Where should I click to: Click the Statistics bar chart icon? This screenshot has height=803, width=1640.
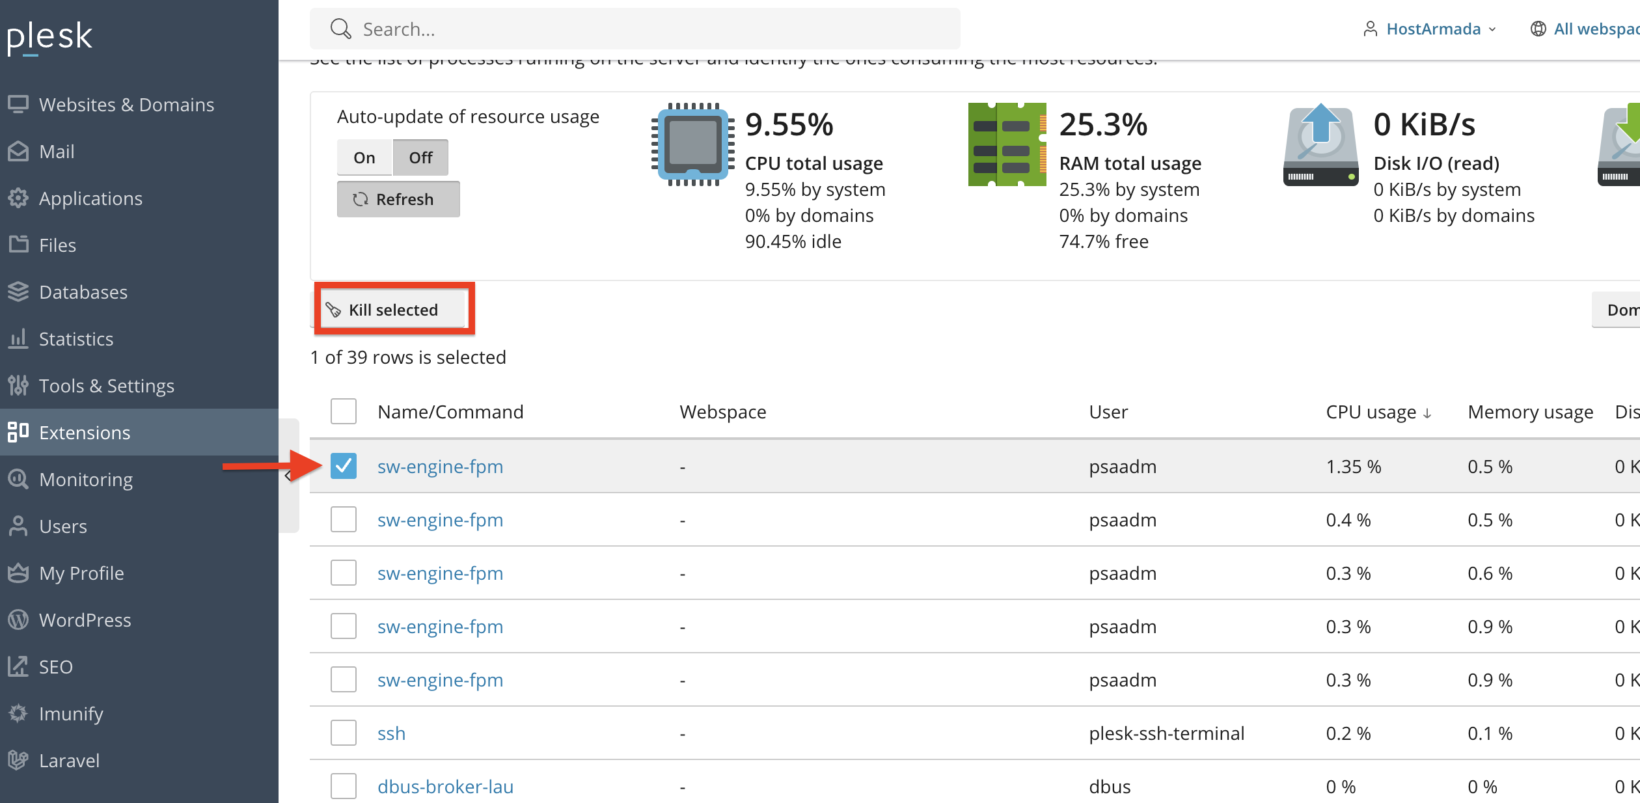pyautogui.click(x=18, y=338)
